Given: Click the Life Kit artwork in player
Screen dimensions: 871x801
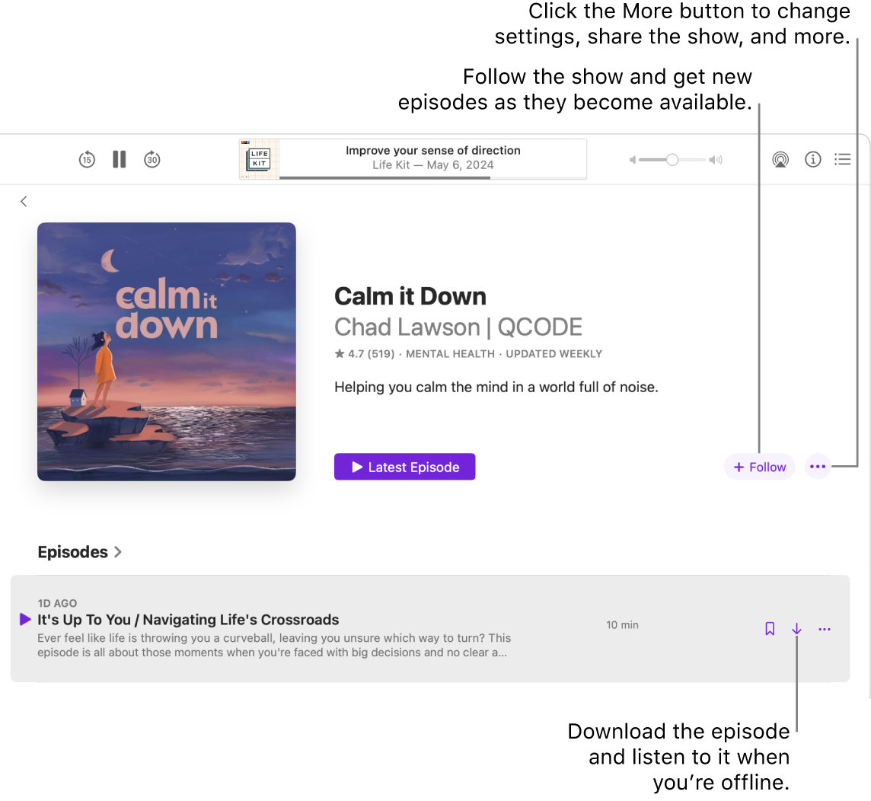Looking at the screenshot, I should 260,159.
